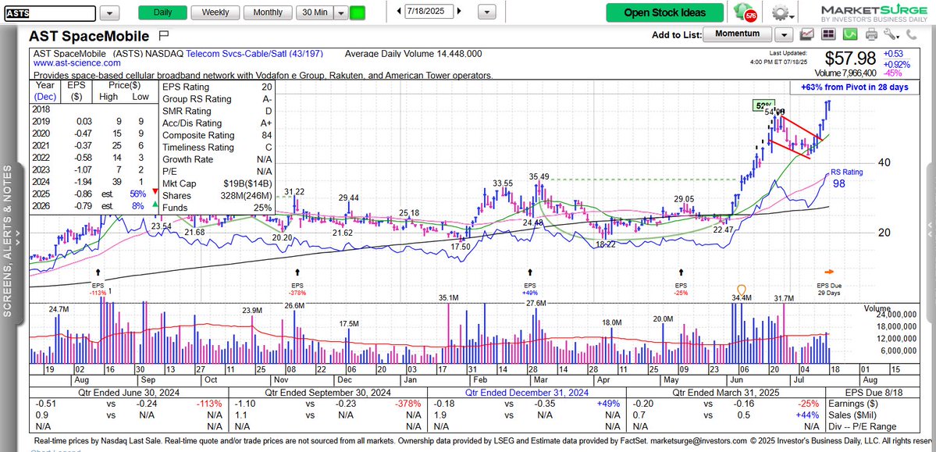Screen dimensions: 936x452
Task: Add stock to Momentum list button
Action: (x=738, y=34)
